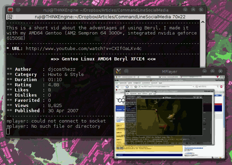Image resolution: width=232 pixels, height=165 pixels.
Task: Maximize the MPlayer window
Action: 213,71
